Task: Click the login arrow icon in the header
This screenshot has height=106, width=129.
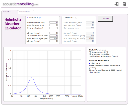Action: [x=116, y=4]
